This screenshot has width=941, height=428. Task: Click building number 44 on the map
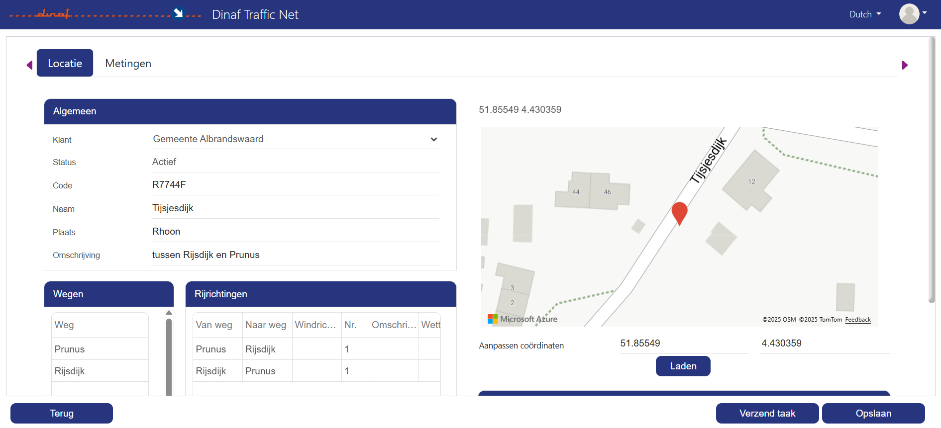(576, 192)
